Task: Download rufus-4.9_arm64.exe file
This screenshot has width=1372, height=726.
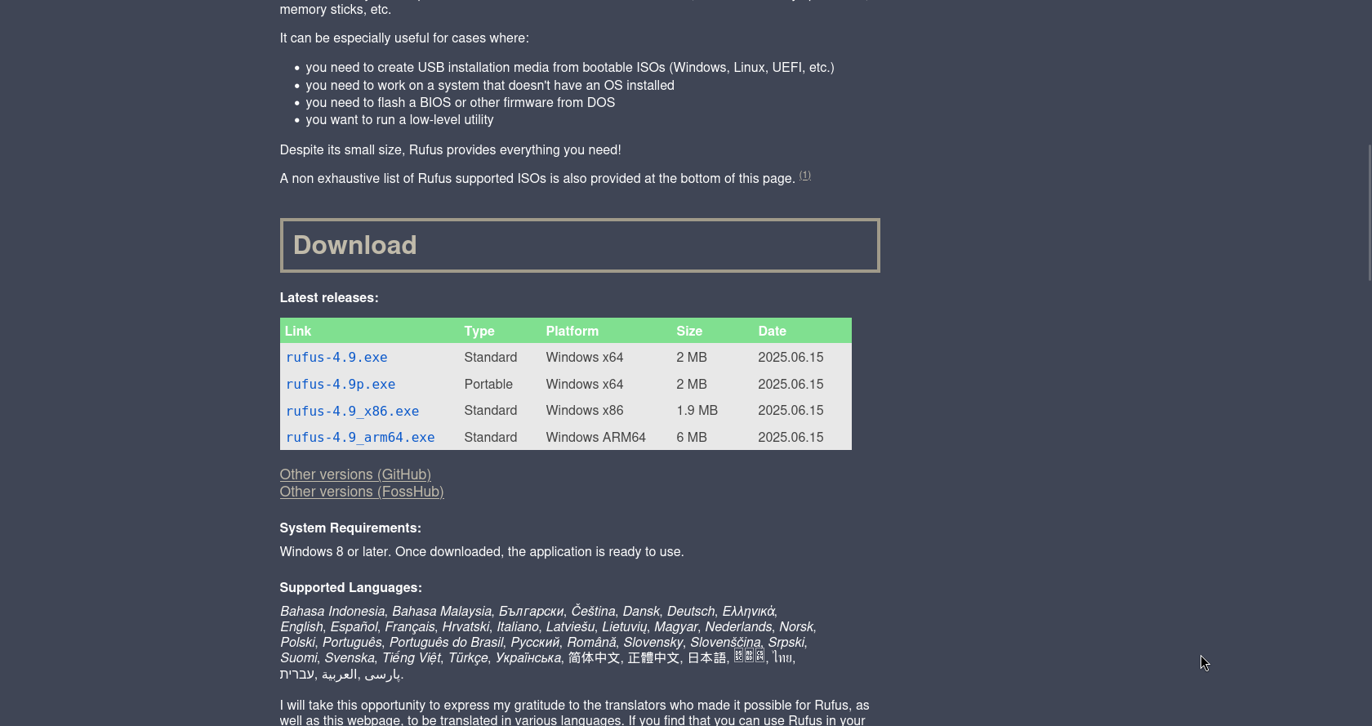Action: (x=360, y=438)
